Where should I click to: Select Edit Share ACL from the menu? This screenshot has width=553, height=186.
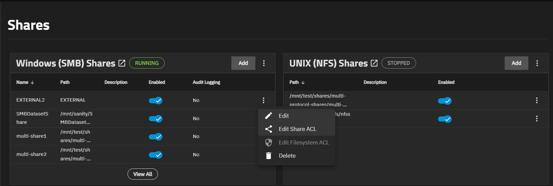[x=297, y=129]
